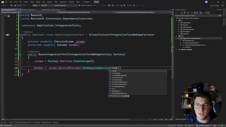
Task: Open the Output bottom tab
Action: 11,122
